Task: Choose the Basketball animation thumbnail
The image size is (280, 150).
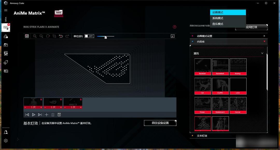Action: coord(220,67)
